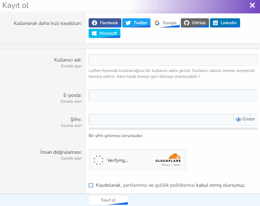
Task: Click the Linkedin logo icon
Action: coord(216,23)
